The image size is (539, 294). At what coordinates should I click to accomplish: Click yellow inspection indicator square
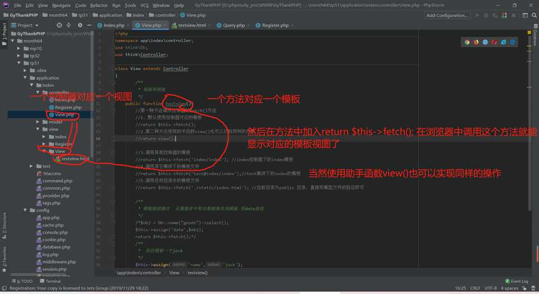(529, 33)
